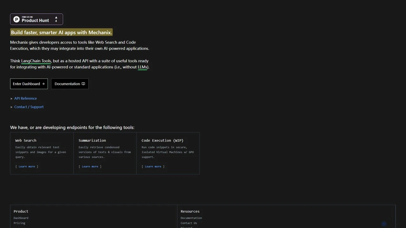Click the Product Hunt logo icon
Image resolution: width=406 pixels, height=228 pixels.
click(x=16, y=19)
